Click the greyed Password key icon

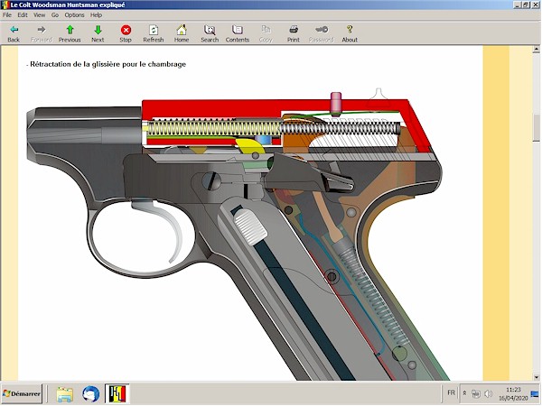tap(322, 33)
